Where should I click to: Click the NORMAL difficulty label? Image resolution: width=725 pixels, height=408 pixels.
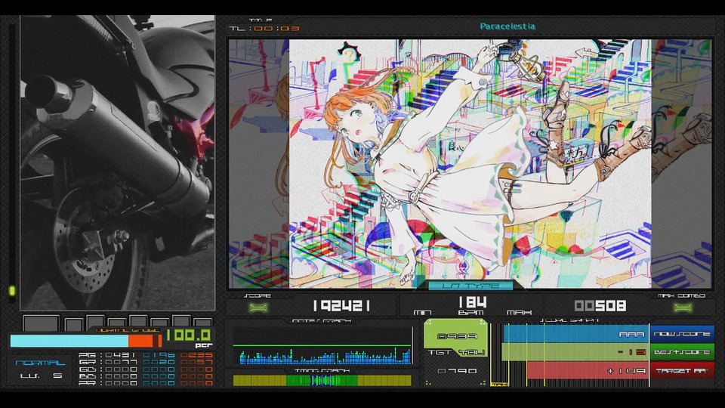click(x=40, y=363)
